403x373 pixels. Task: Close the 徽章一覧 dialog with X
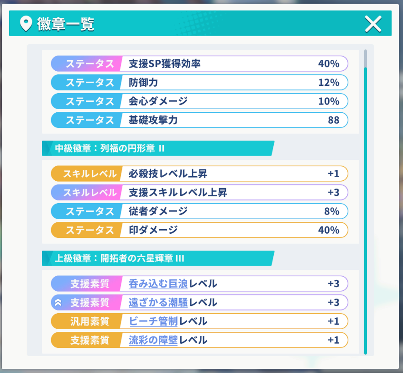373,24
